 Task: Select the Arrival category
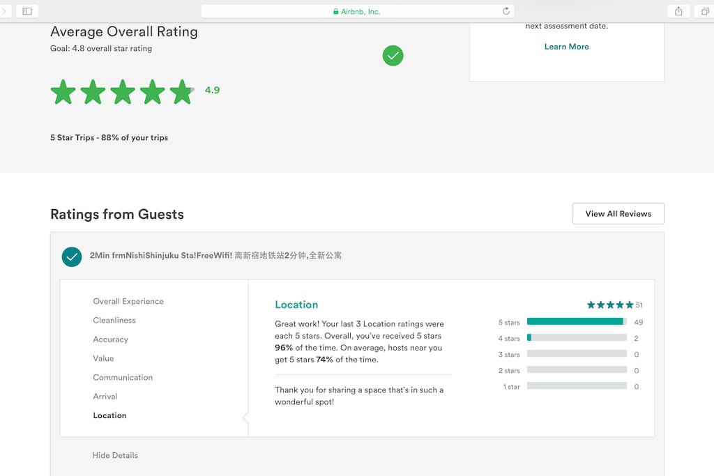click(105, 397)
